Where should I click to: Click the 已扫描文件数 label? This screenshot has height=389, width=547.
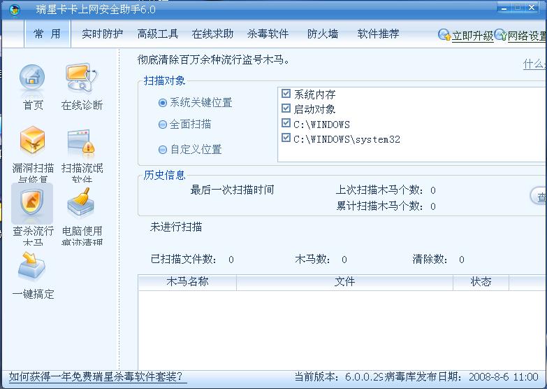[x=184, y=260]
